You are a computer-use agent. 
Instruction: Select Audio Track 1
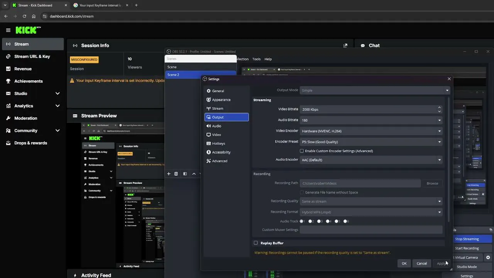(x=301, y=221)
